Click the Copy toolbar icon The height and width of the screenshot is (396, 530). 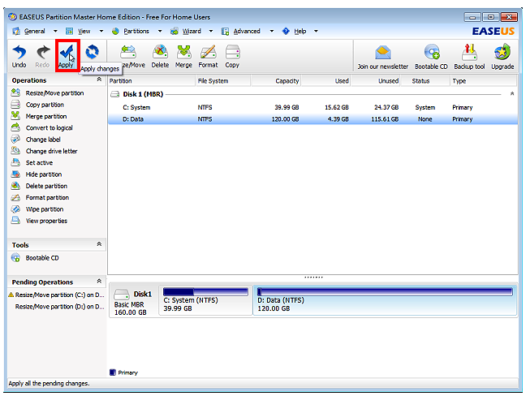tap(232, 57)
